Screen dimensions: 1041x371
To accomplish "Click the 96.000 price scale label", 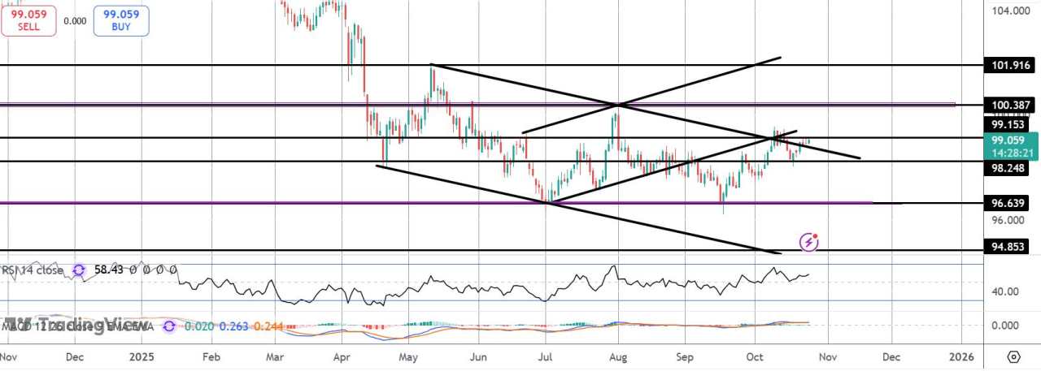I will click(1007, 219).
